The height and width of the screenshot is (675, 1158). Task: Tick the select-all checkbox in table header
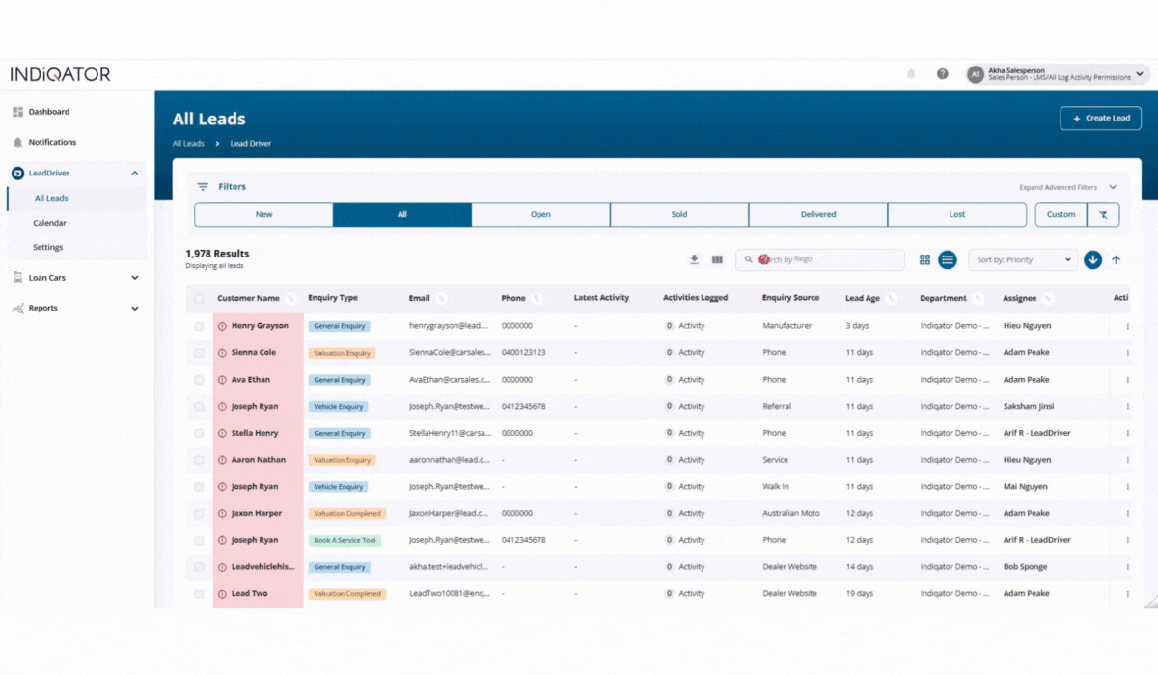point(199,299)
